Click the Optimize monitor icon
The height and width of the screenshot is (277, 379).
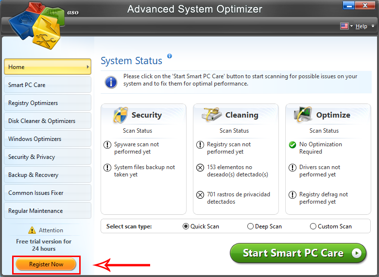click(303, 114)
